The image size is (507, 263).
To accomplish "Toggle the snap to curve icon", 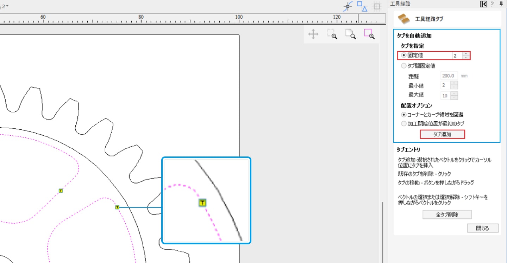I will [348, 6].
